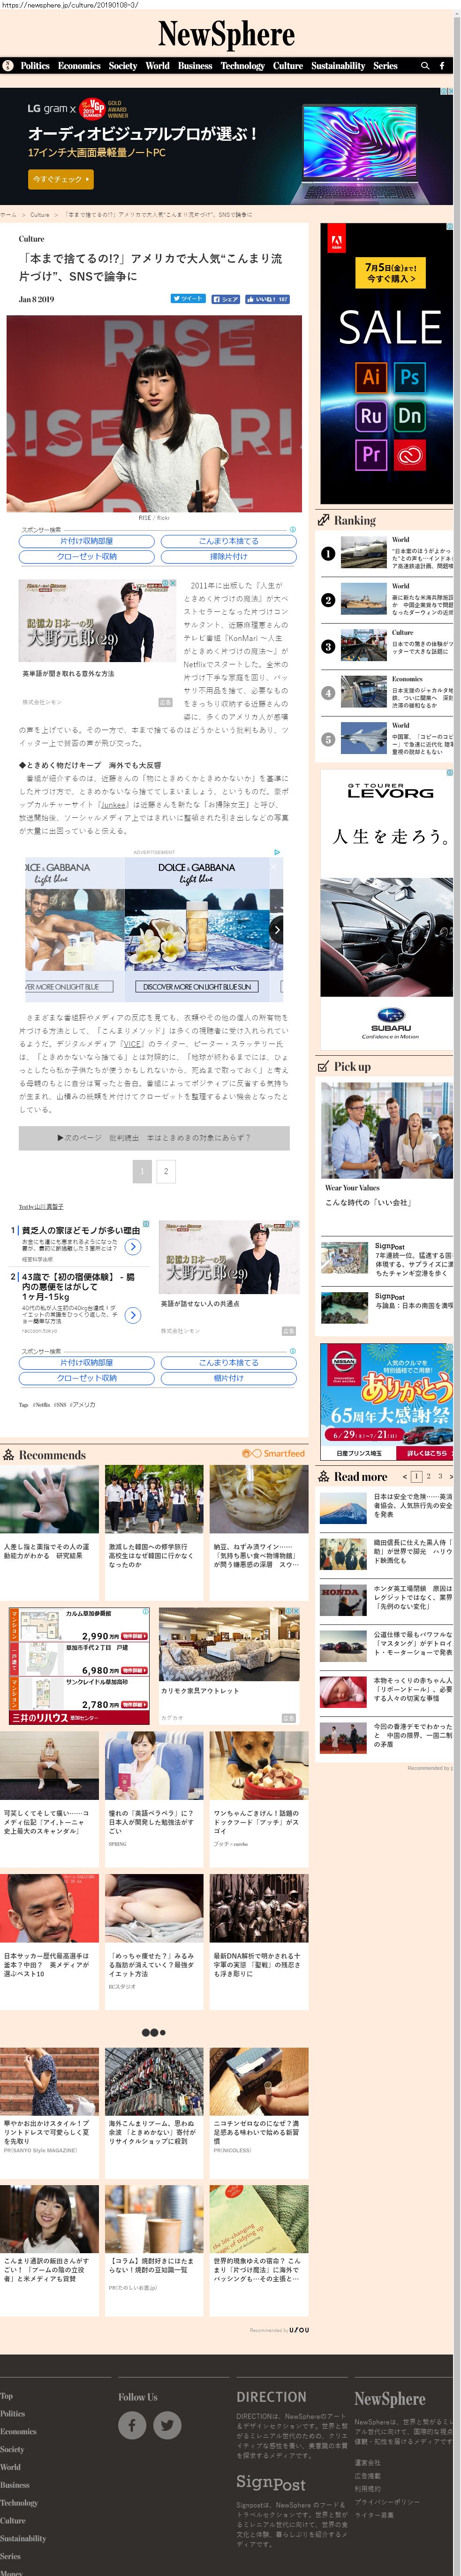Image resolution: width=461 pixels, height=2576 pixels.
Task: Click the 今すぐチェック button on LG banner
Action: point(60,179)
